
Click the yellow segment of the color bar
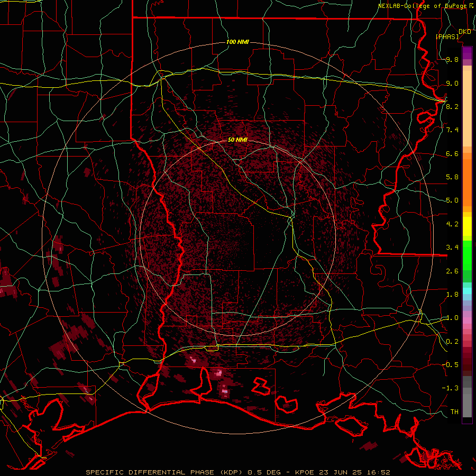coord(467,226)
